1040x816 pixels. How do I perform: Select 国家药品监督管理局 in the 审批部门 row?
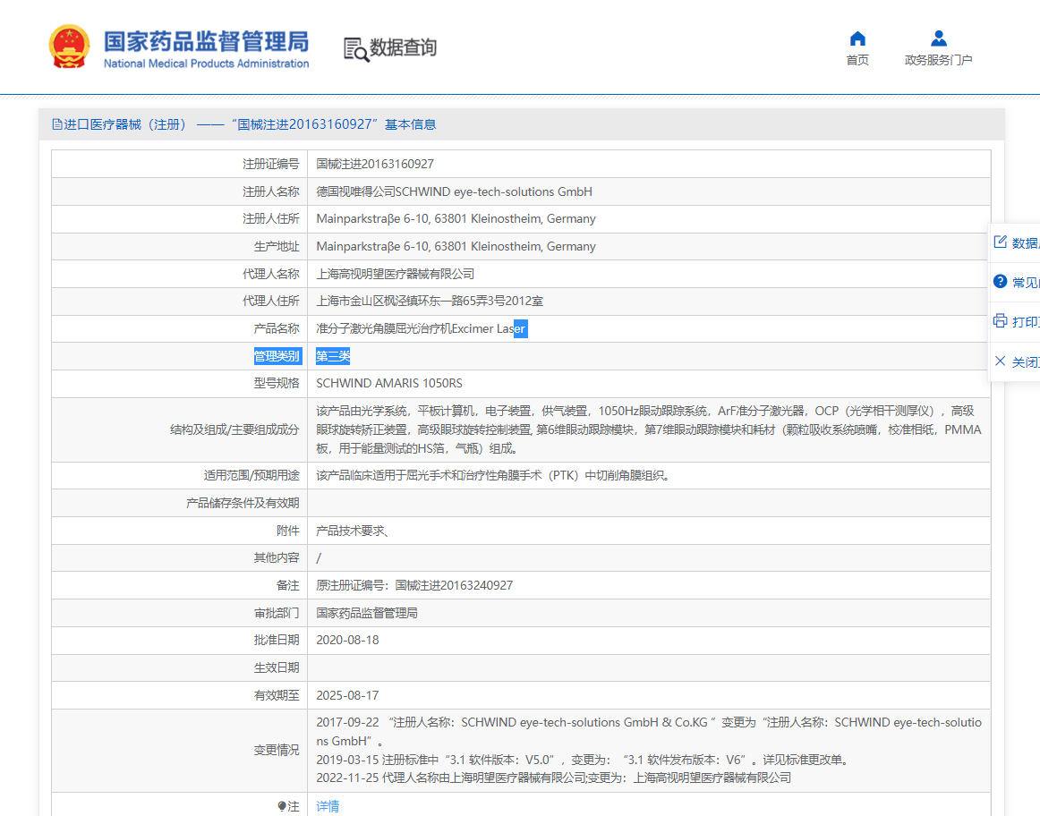pyautogui.click(x=367, y=613)
